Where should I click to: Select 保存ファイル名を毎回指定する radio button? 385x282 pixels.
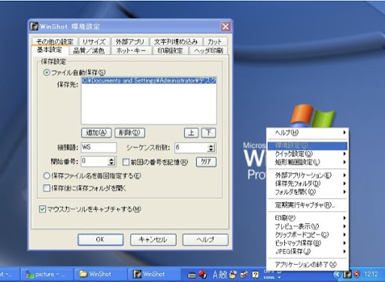click(x=47, y=176)
